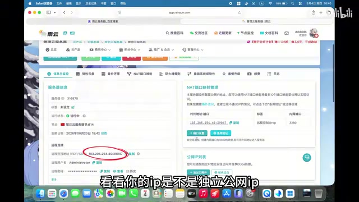Click the NAT address 103.205.254.40:39047 link

tap(208, 123)
